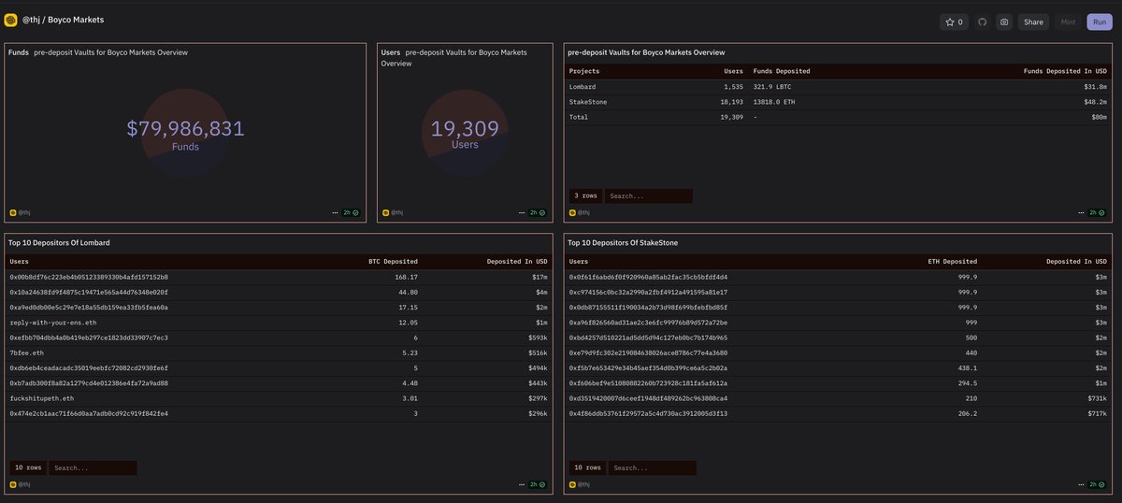
Task: Star the Boyco Markets dashboard
Action: tap(955, 22)
